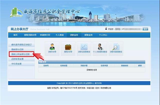Image resolution: width=160 pixels, height=105 pixels.
Task: Select 提前部分还款 in the sidebar
Action: [x=21, y=49]
